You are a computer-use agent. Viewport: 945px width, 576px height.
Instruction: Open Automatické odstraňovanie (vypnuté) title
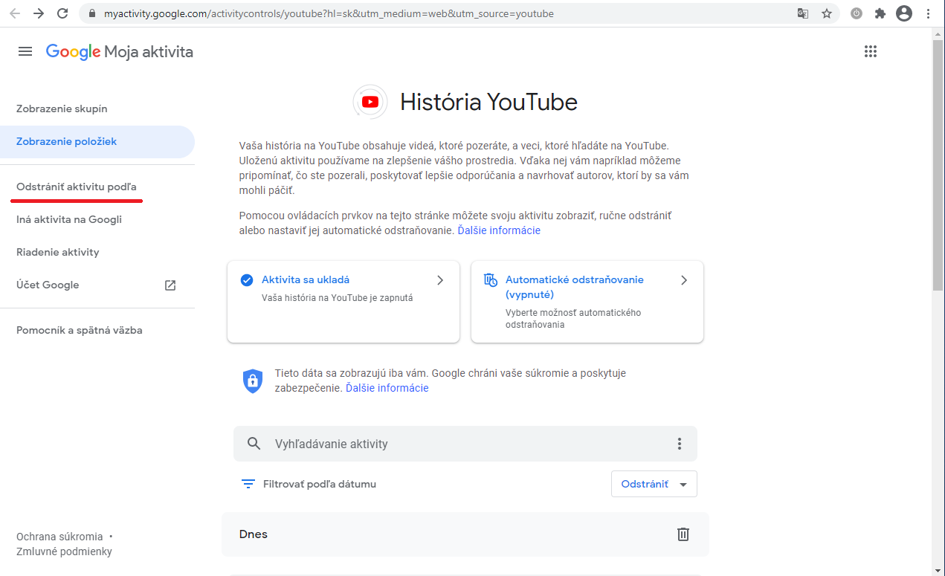575,287
